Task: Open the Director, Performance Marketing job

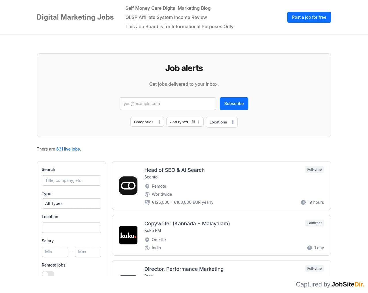Action: point(184,269)
